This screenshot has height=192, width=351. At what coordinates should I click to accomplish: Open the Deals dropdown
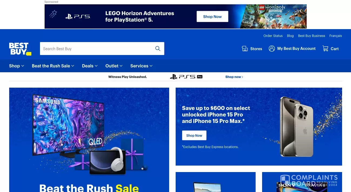point(90,66)
